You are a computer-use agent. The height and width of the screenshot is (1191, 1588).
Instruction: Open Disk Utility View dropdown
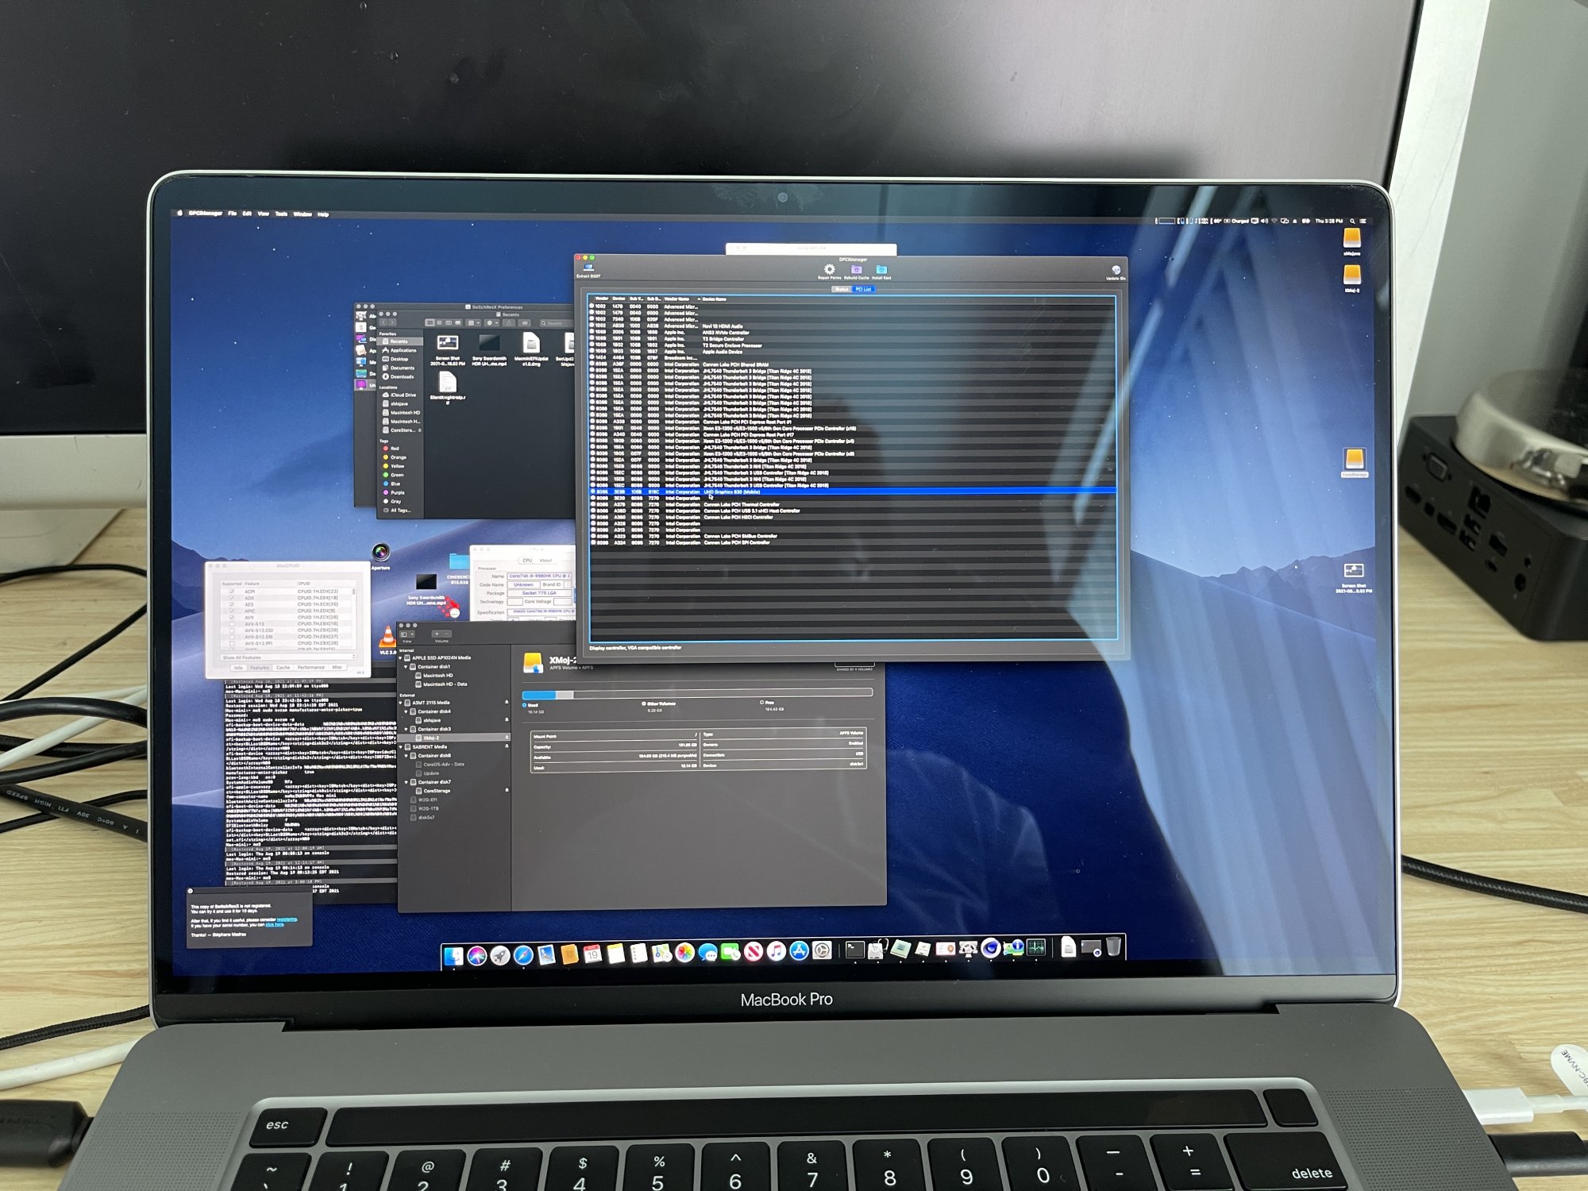tap(407, 634)
